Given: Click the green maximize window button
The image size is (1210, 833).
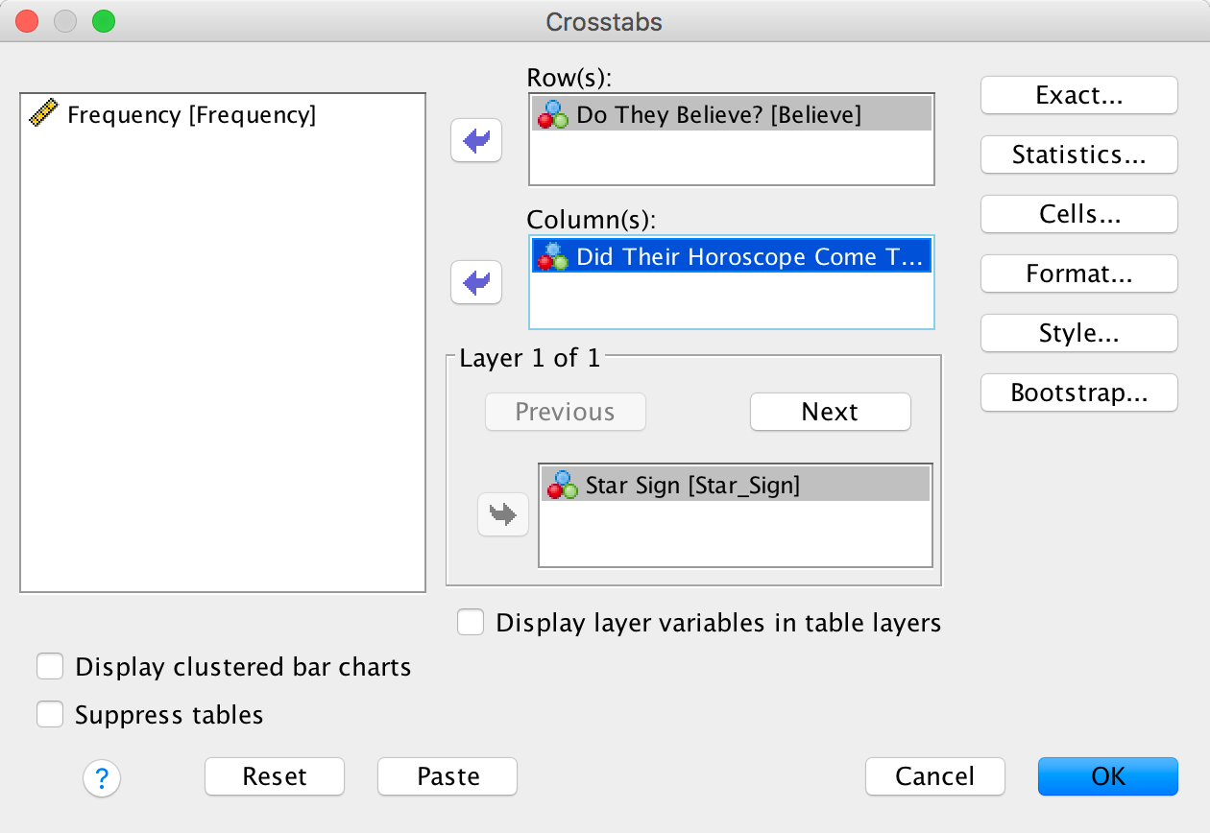Looking at the screenshot, I should 103,21.
